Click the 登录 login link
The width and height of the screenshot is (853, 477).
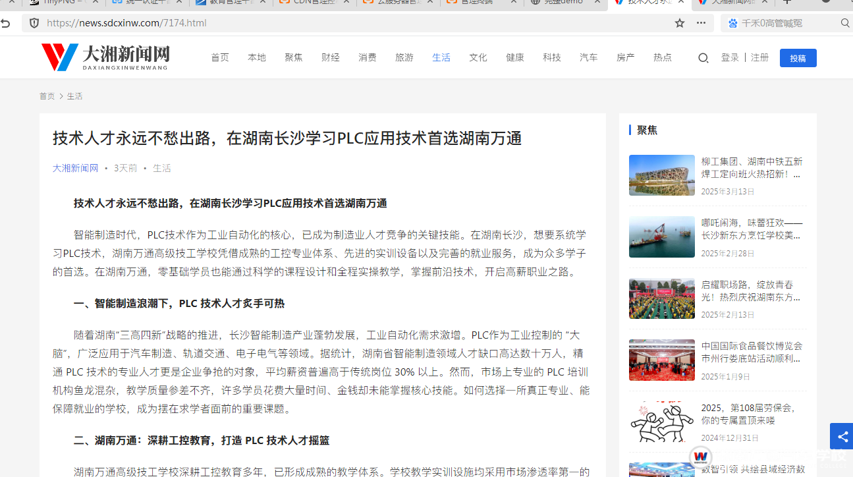[730, 58]
